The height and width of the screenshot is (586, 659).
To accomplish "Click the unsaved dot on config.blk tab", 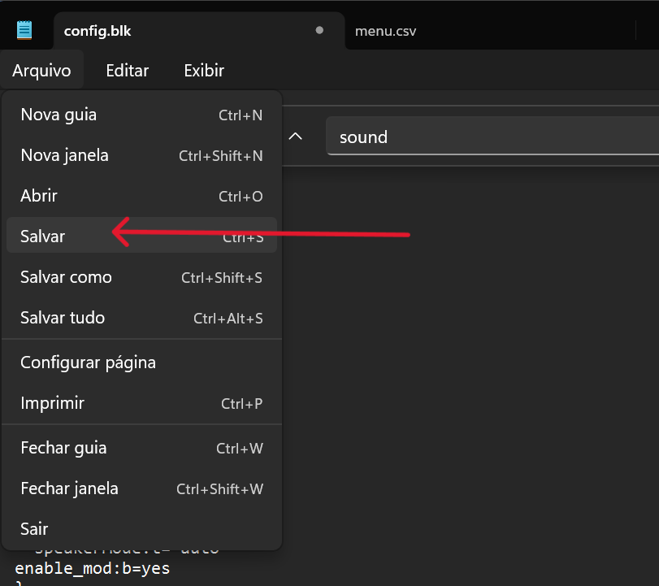I will click(x=319, y=31).
